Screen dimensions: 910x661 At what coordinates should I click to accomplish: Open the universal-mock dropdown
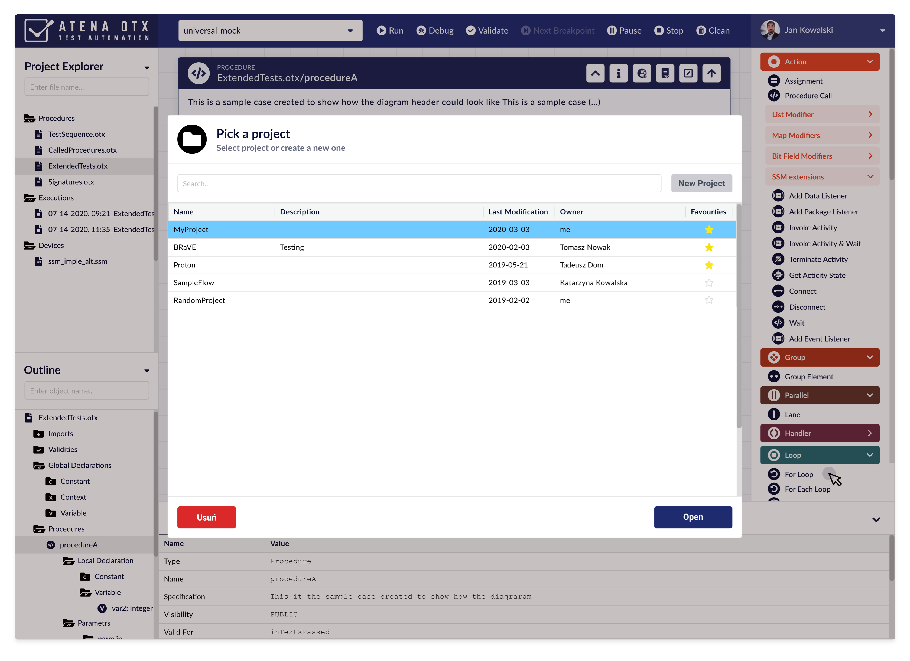pyautogui.click(x=271, y=31)
